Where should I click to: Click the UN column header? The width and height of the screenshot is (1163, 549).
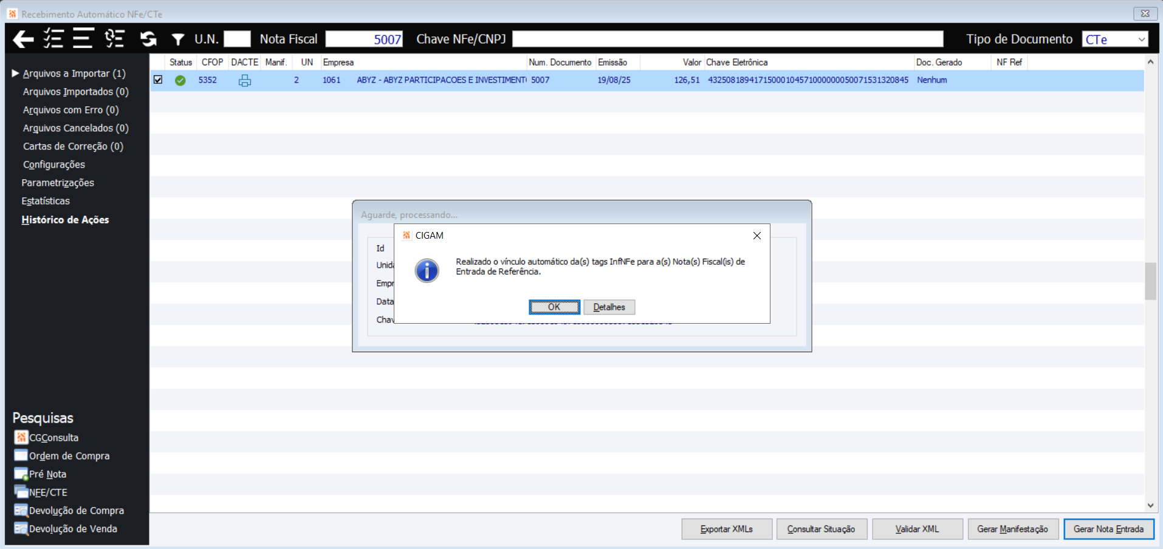pos(307,62)
